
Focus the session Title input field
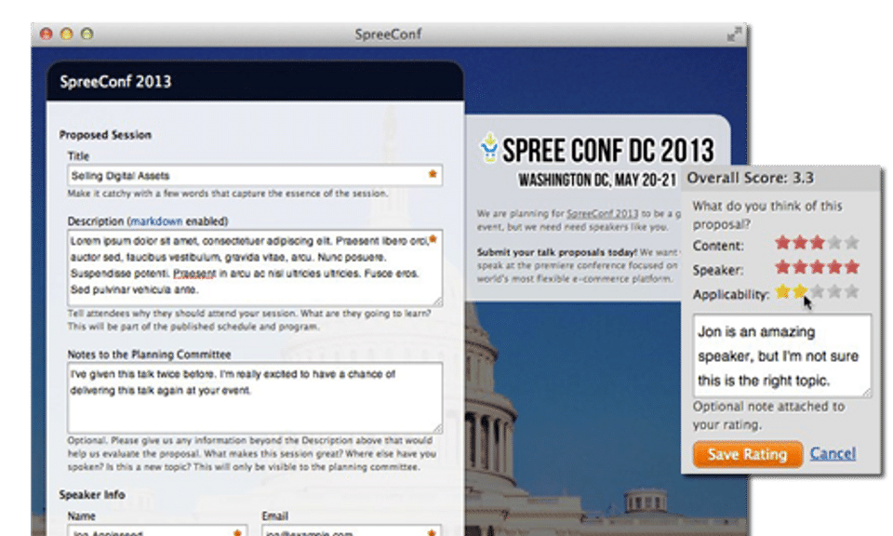pyautogui.click(x=255, y=176)
